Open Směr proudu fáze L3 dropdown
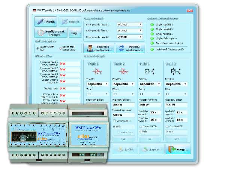 tap(129, 37)
